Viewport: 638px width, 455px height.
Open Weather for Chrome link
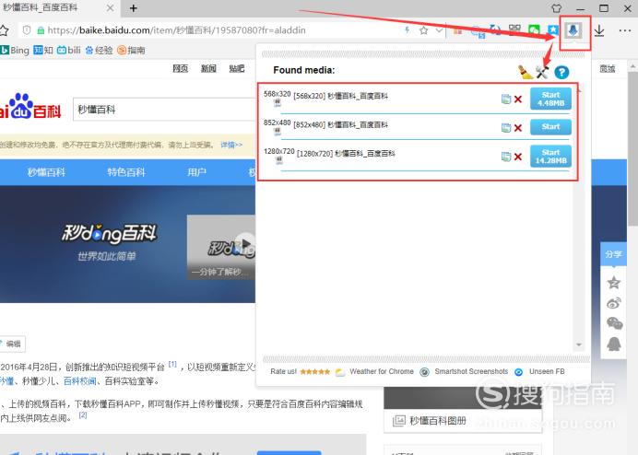click(x=382, y=371)
